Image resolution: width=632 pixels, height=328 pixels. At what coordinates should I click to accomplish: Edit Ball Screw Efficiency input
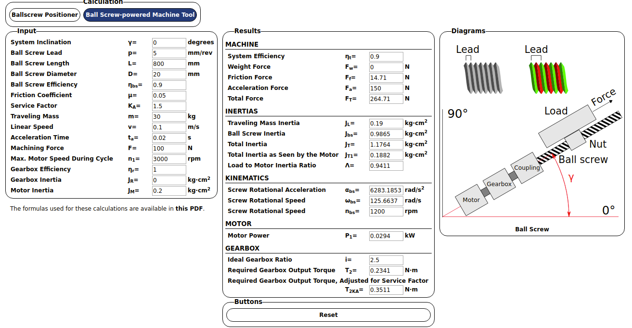tap(169, 85)
